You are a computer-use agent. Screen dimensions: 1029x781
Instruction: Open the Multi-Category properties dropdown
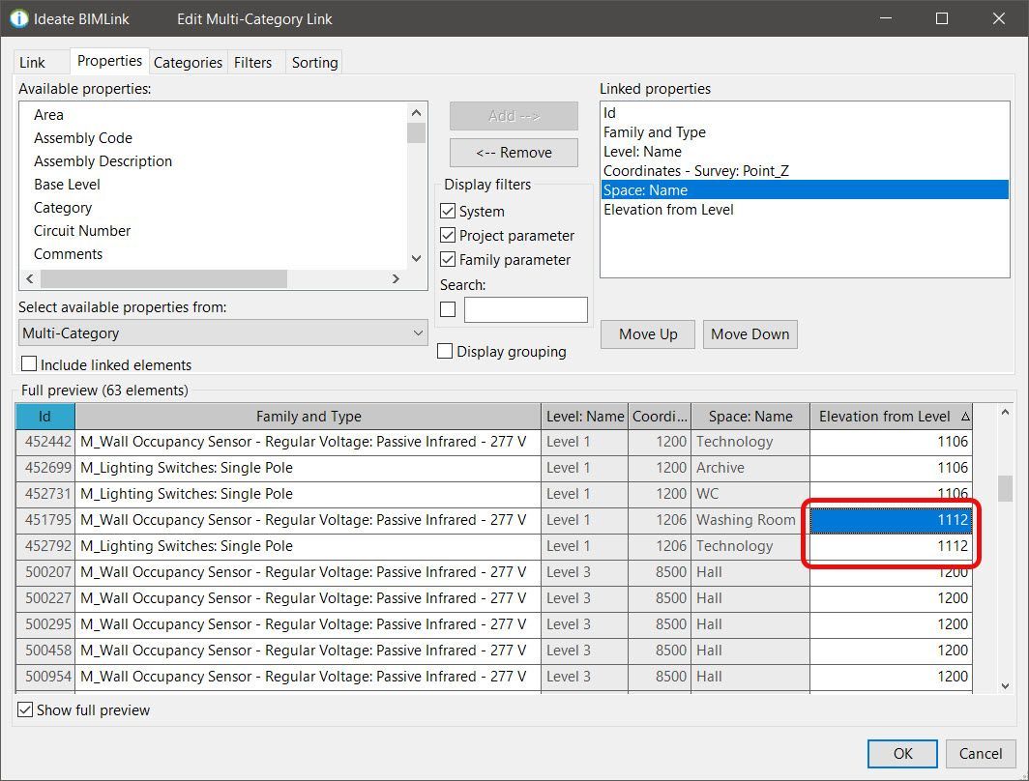click(x=223, y=333)
